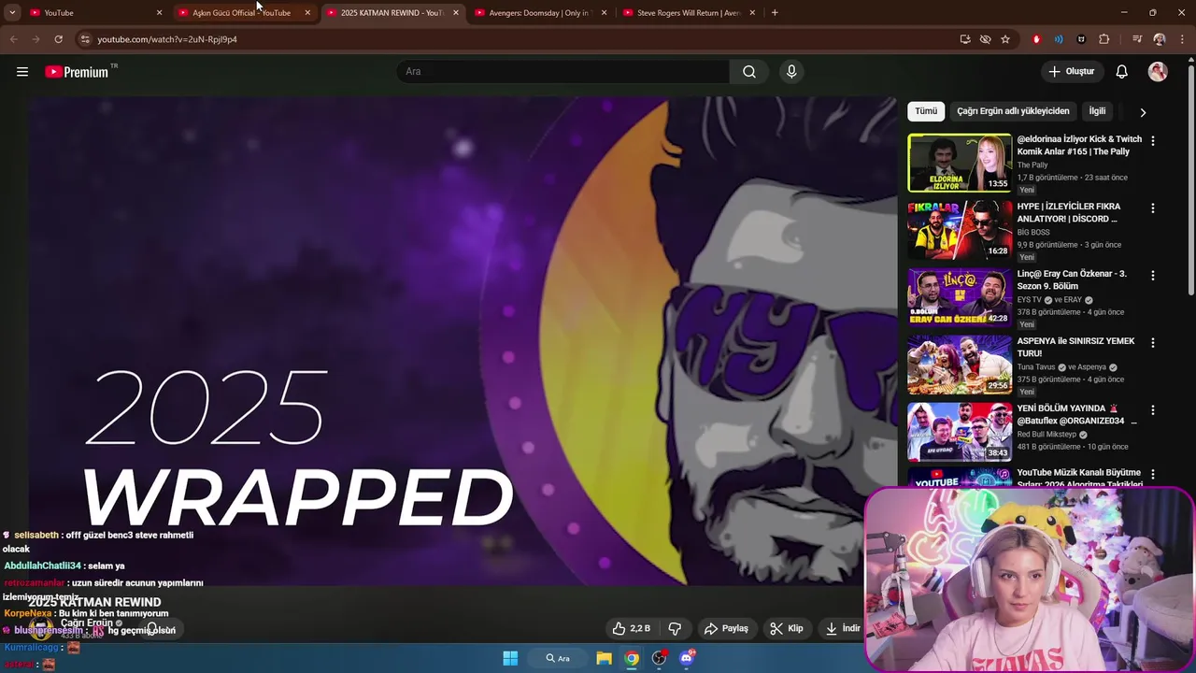Screen dimensions: 1196x673
Task: Open the YouTube hamburger guide menu
Action: tap(22, 72)
